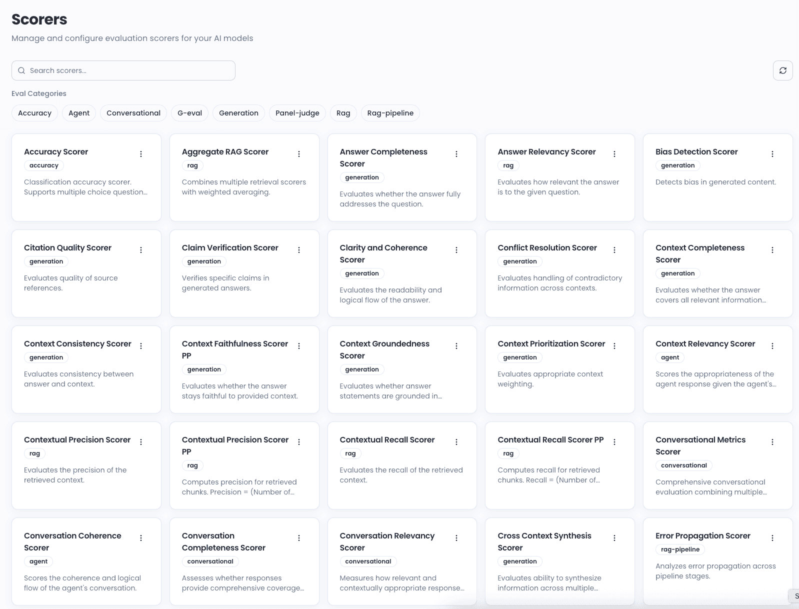Open three-dot menu for Contextual Recall Scorer
This screenshot has height=609, width=799.
pyautogui.click(x=456, y=442)
